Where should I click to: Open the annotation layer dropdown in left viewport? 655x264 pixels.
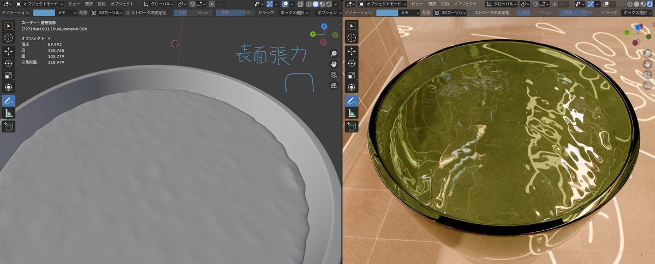tap(66, 12)
